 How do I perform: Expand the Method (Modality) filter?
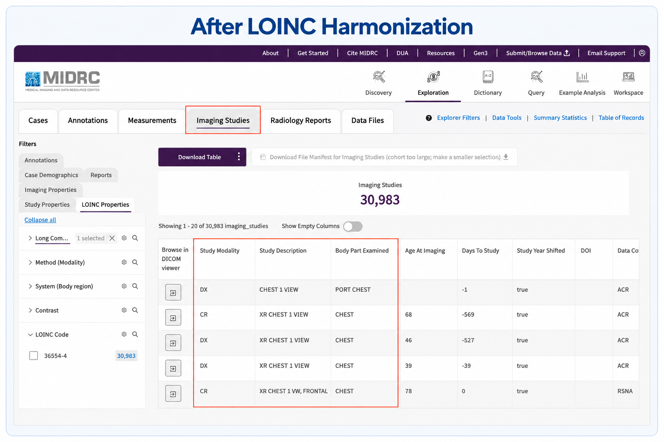(x=30, y=262)
